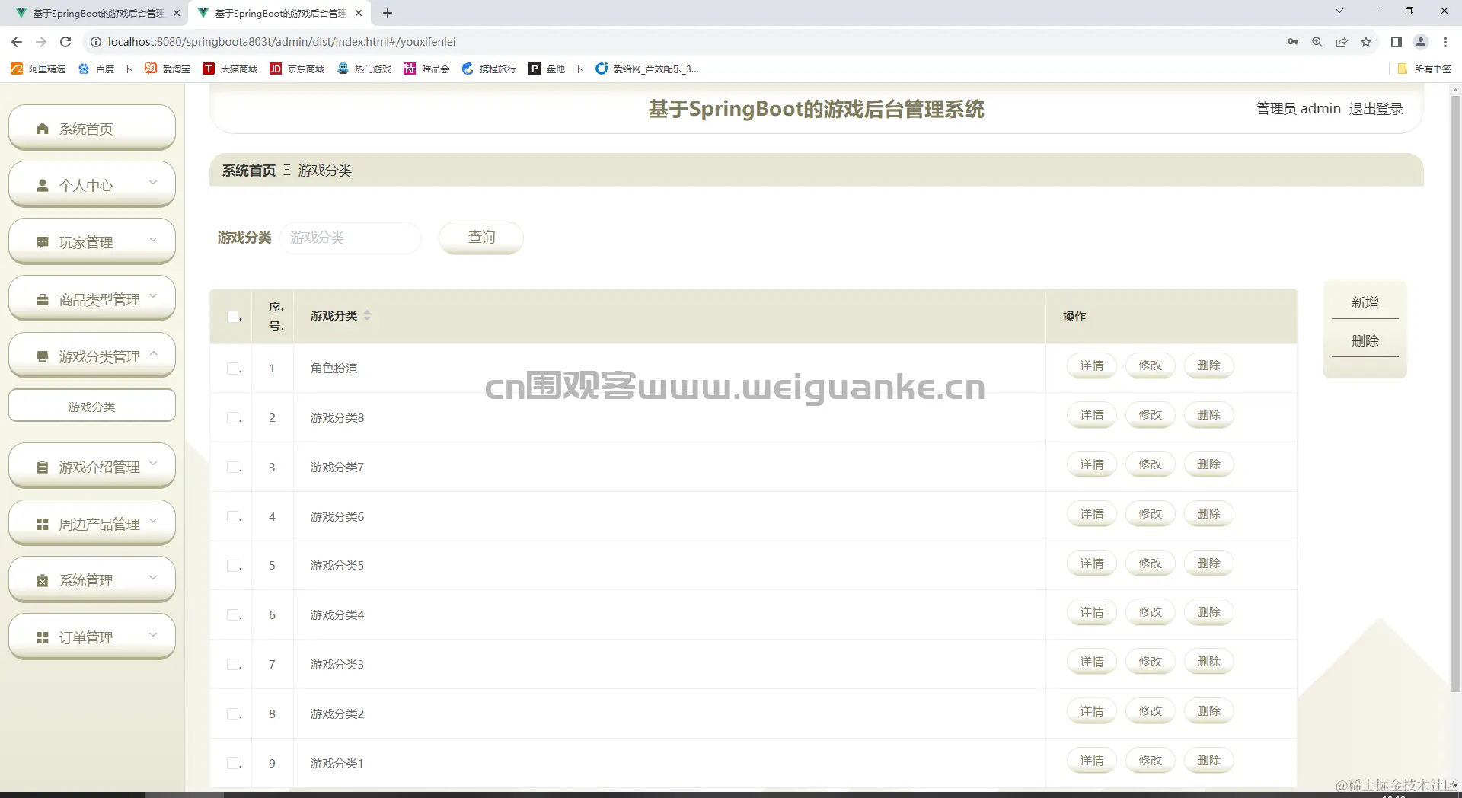Click the chat icon beside 玩家管理
Viewport: 1462px width, 798px height.
[43, 242]
